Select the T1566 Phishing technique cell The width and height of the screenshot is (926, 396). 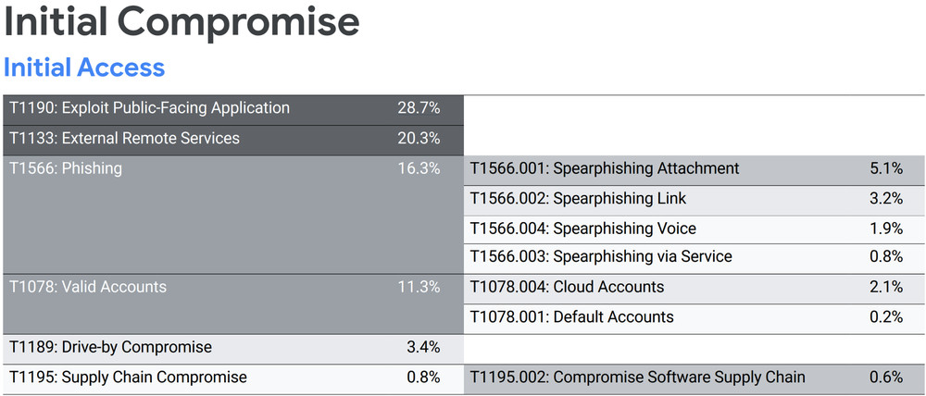pos(65,168)
